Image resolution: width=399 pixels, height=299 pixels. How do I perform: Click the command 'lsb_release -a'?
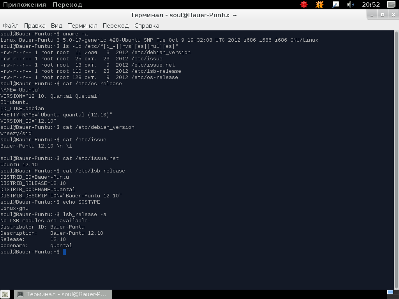85,215
